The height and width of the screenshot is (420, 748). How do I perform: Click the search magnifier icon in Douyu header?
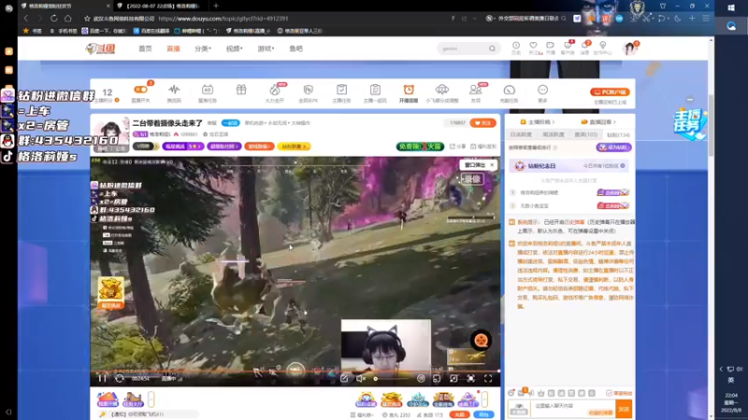tap(492, 49)
